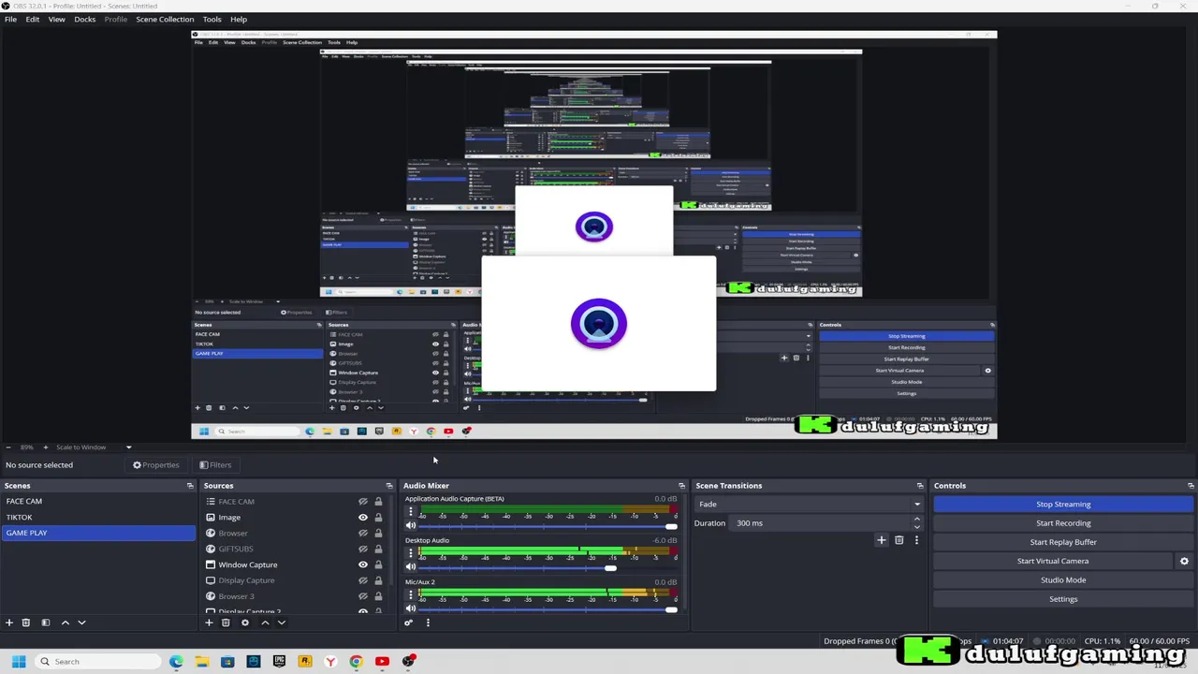This screenshot has width=1198, height=674.
Task: Hide the Image source eye toggle
Action: point(363,518)
